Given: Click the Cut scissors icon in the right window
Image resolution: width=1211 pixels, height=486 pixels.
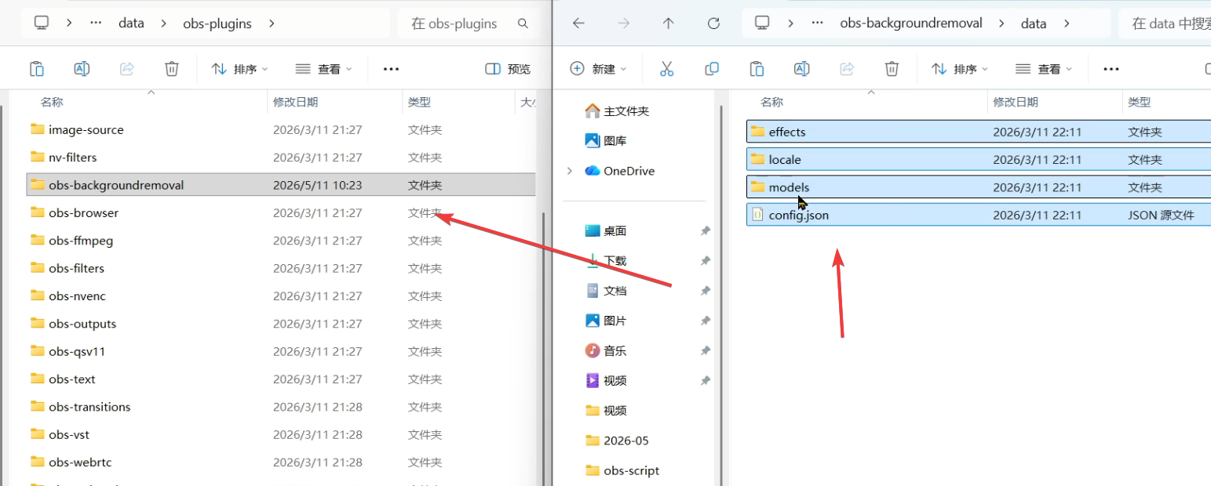Looking at the screenshot, I should coord(666,69).
